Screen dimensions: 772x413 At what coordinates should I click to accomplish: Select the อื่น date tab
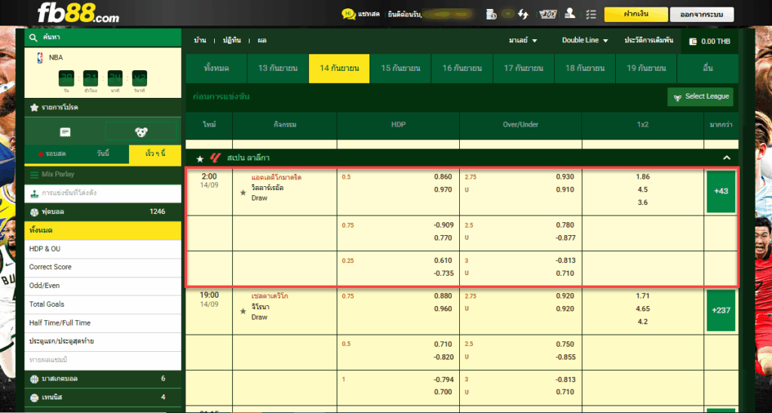(x=708, y=69)
